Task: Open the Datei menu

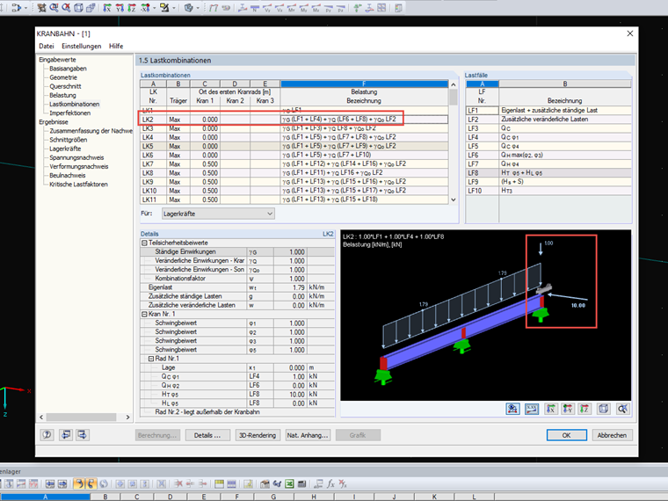Action: 47,46
